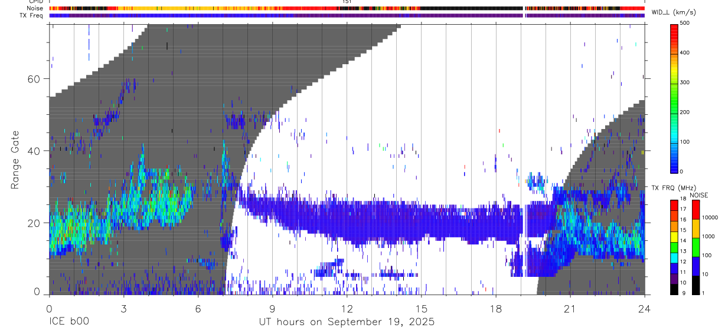Viewport: 725px width, 334px height.
Task: Click the blue segment of NOISE color bar
Action: [x=695, y=265]
